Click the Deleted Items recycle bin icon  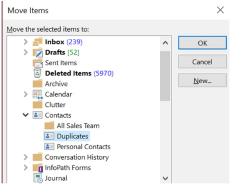point(37,73)
